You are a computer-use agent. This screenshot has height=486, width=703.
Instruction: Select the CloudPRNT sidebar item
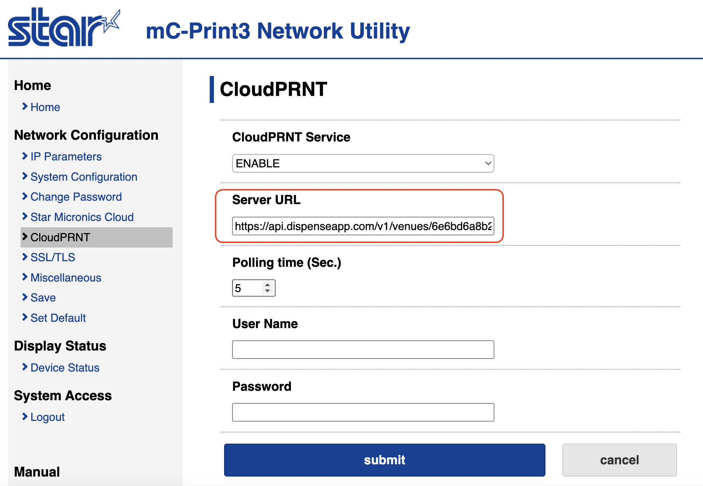[60, 237]
